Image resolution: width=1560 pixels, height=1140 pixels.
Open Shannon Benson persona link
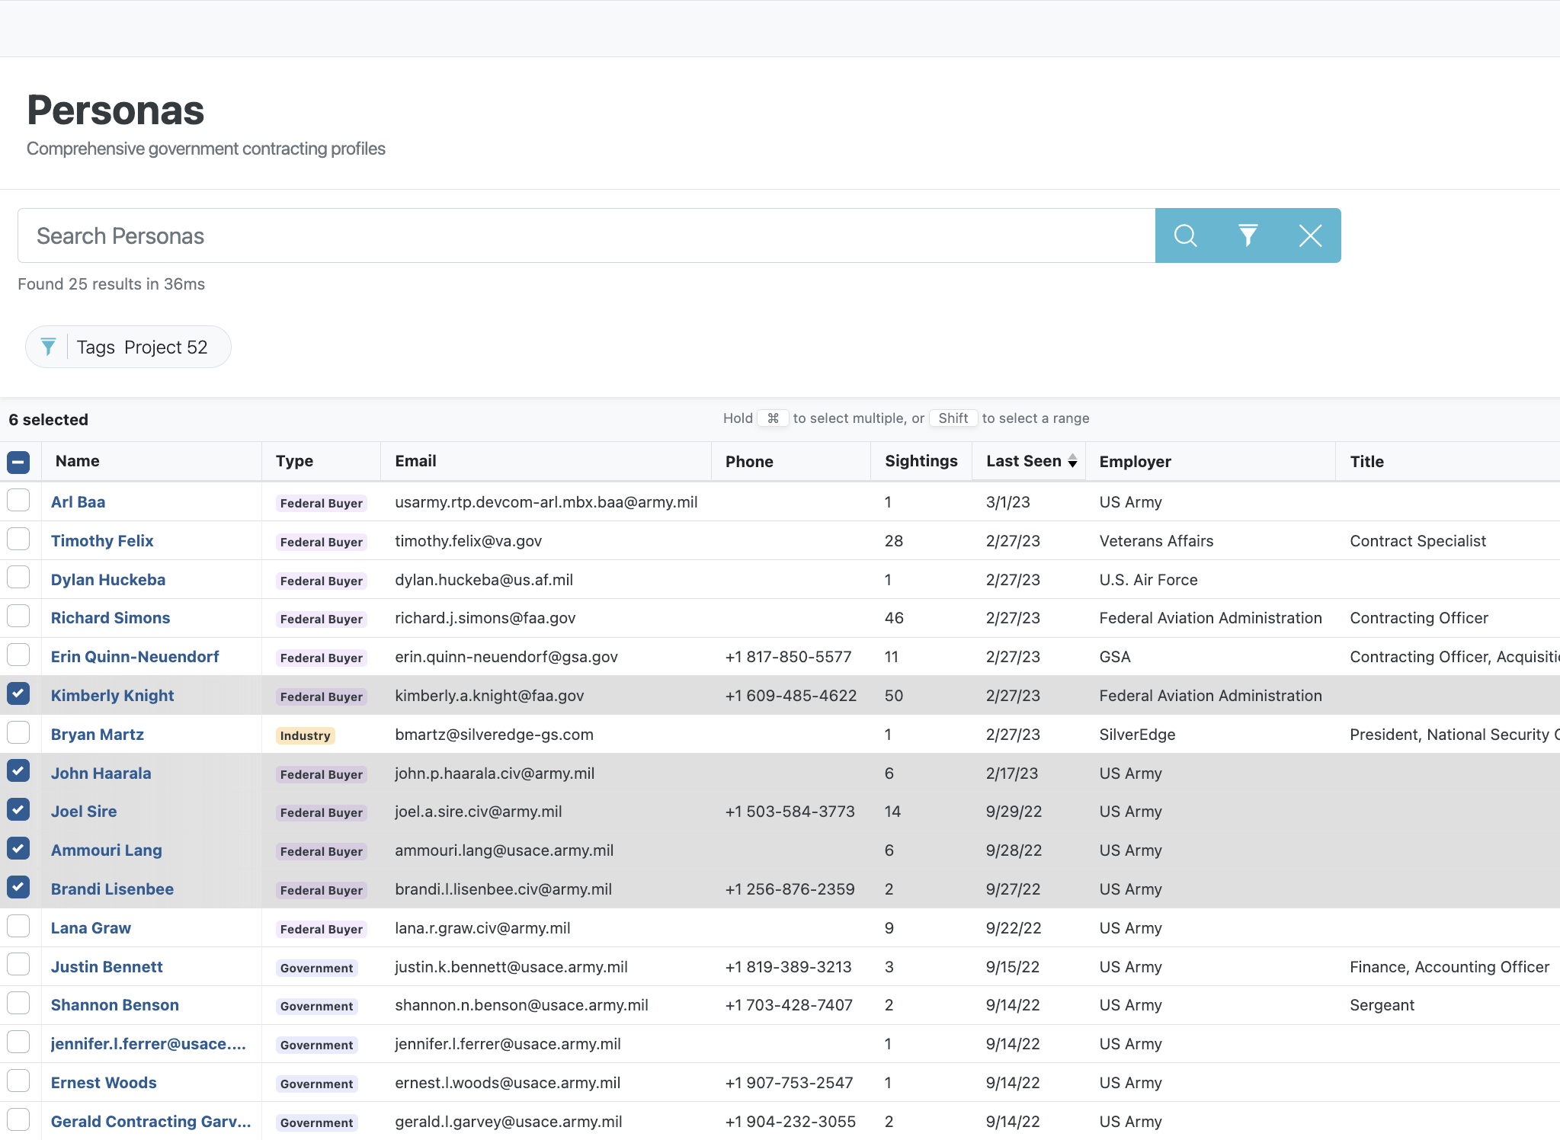(x=115, y=1005)
